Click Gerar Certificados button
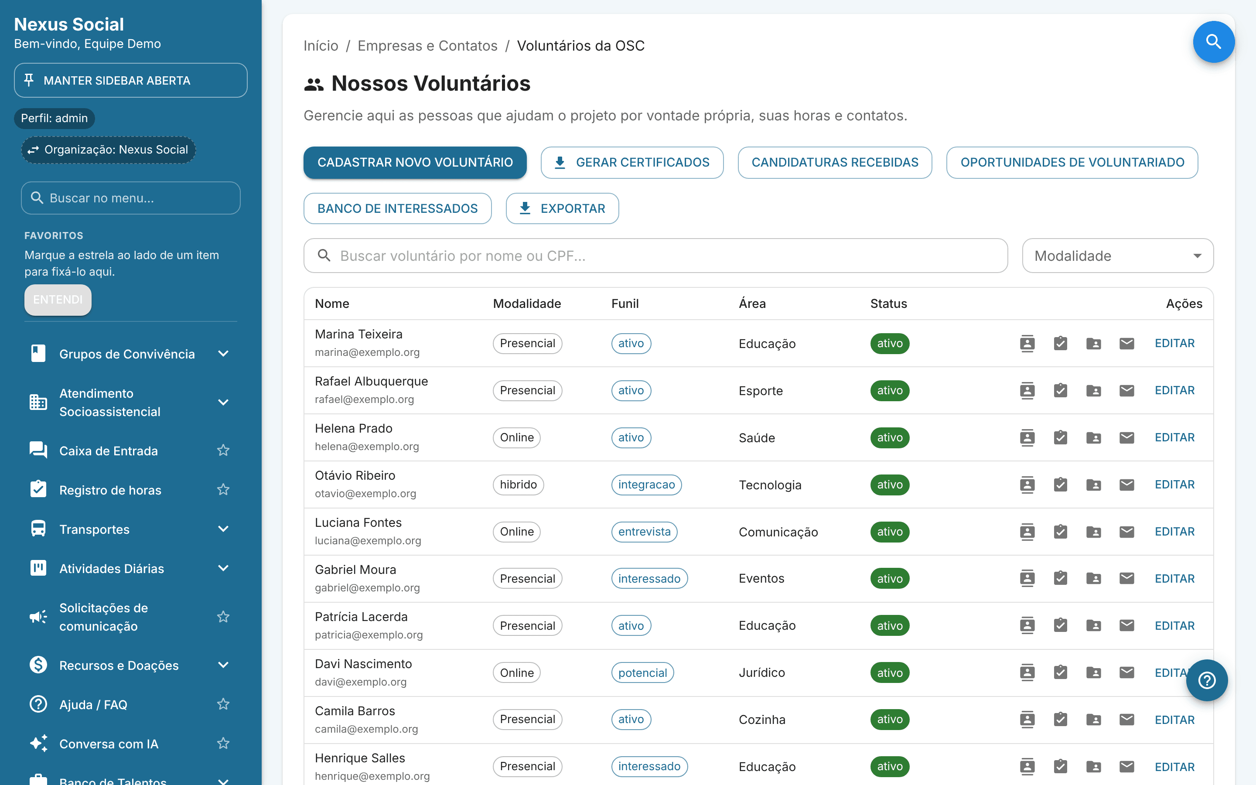The image size is (1256, 785). [631, 163]
